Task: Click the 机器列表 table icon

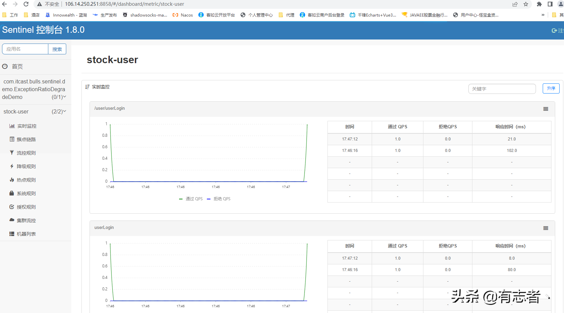Action: 12,234
